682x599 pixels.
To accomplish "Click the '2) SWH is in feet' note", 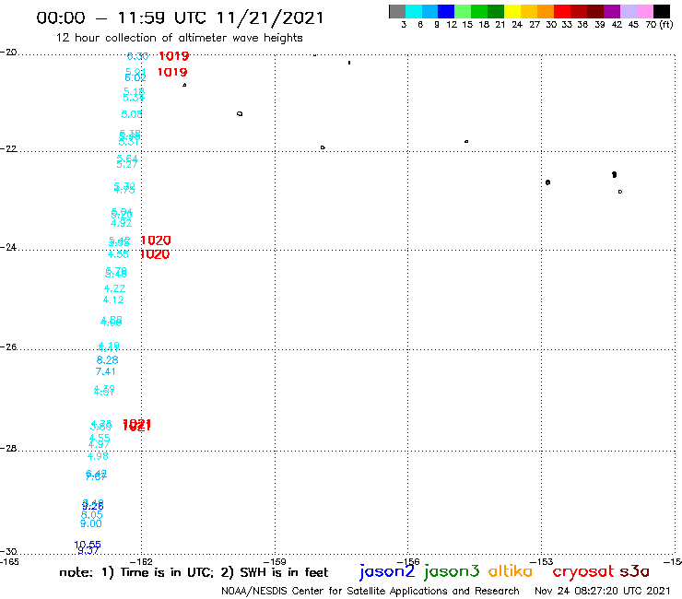I will [x=275, y=572].
